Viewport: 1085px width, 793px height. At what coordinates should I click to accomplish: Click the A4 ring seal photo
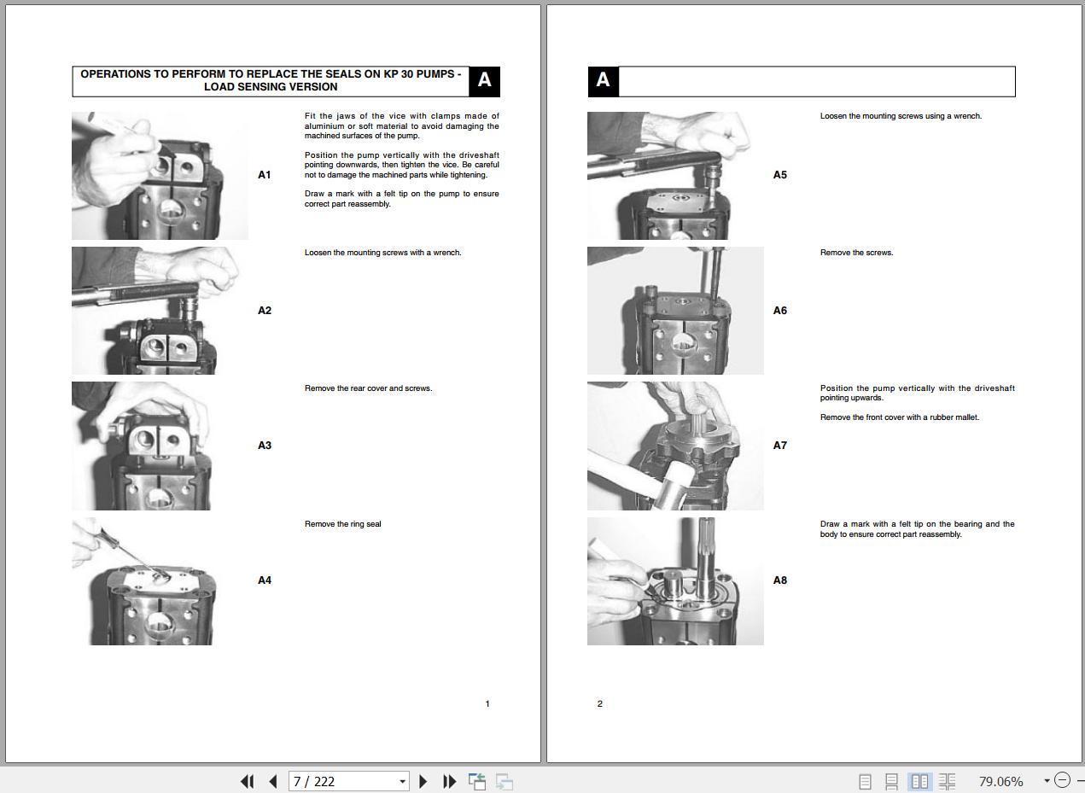click(160, 580)
